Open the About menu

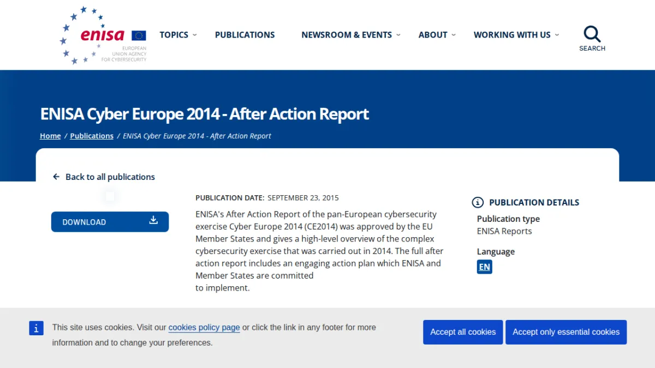tap(433, 35)
